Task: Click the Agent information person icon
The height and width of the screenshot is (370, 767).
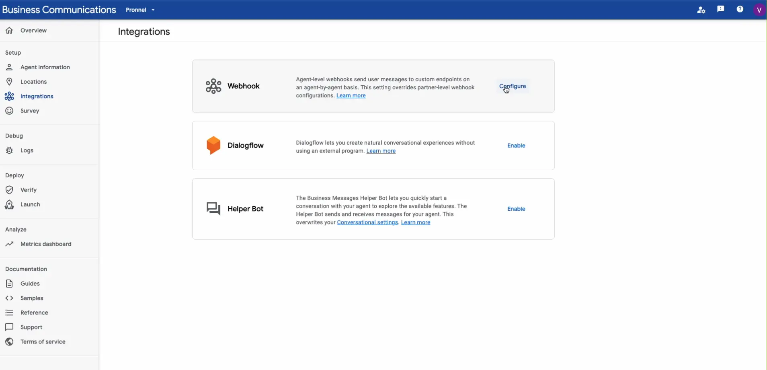Action: point(9,67)
